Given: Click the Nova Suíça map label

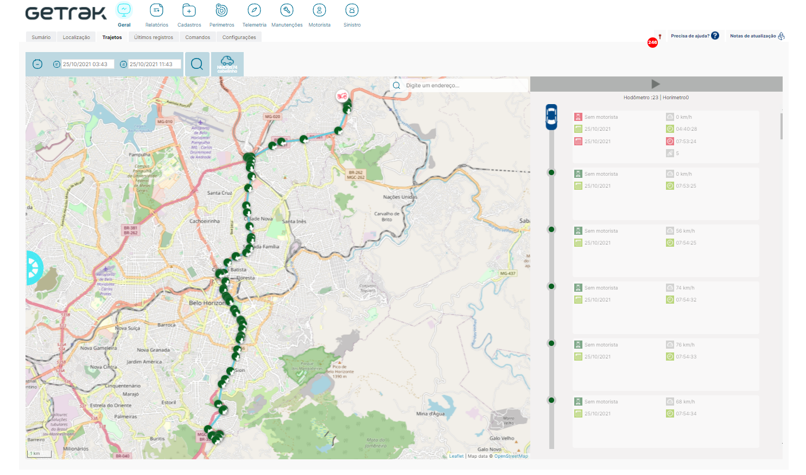Looking at the screenshot, I should pos(127,328).
